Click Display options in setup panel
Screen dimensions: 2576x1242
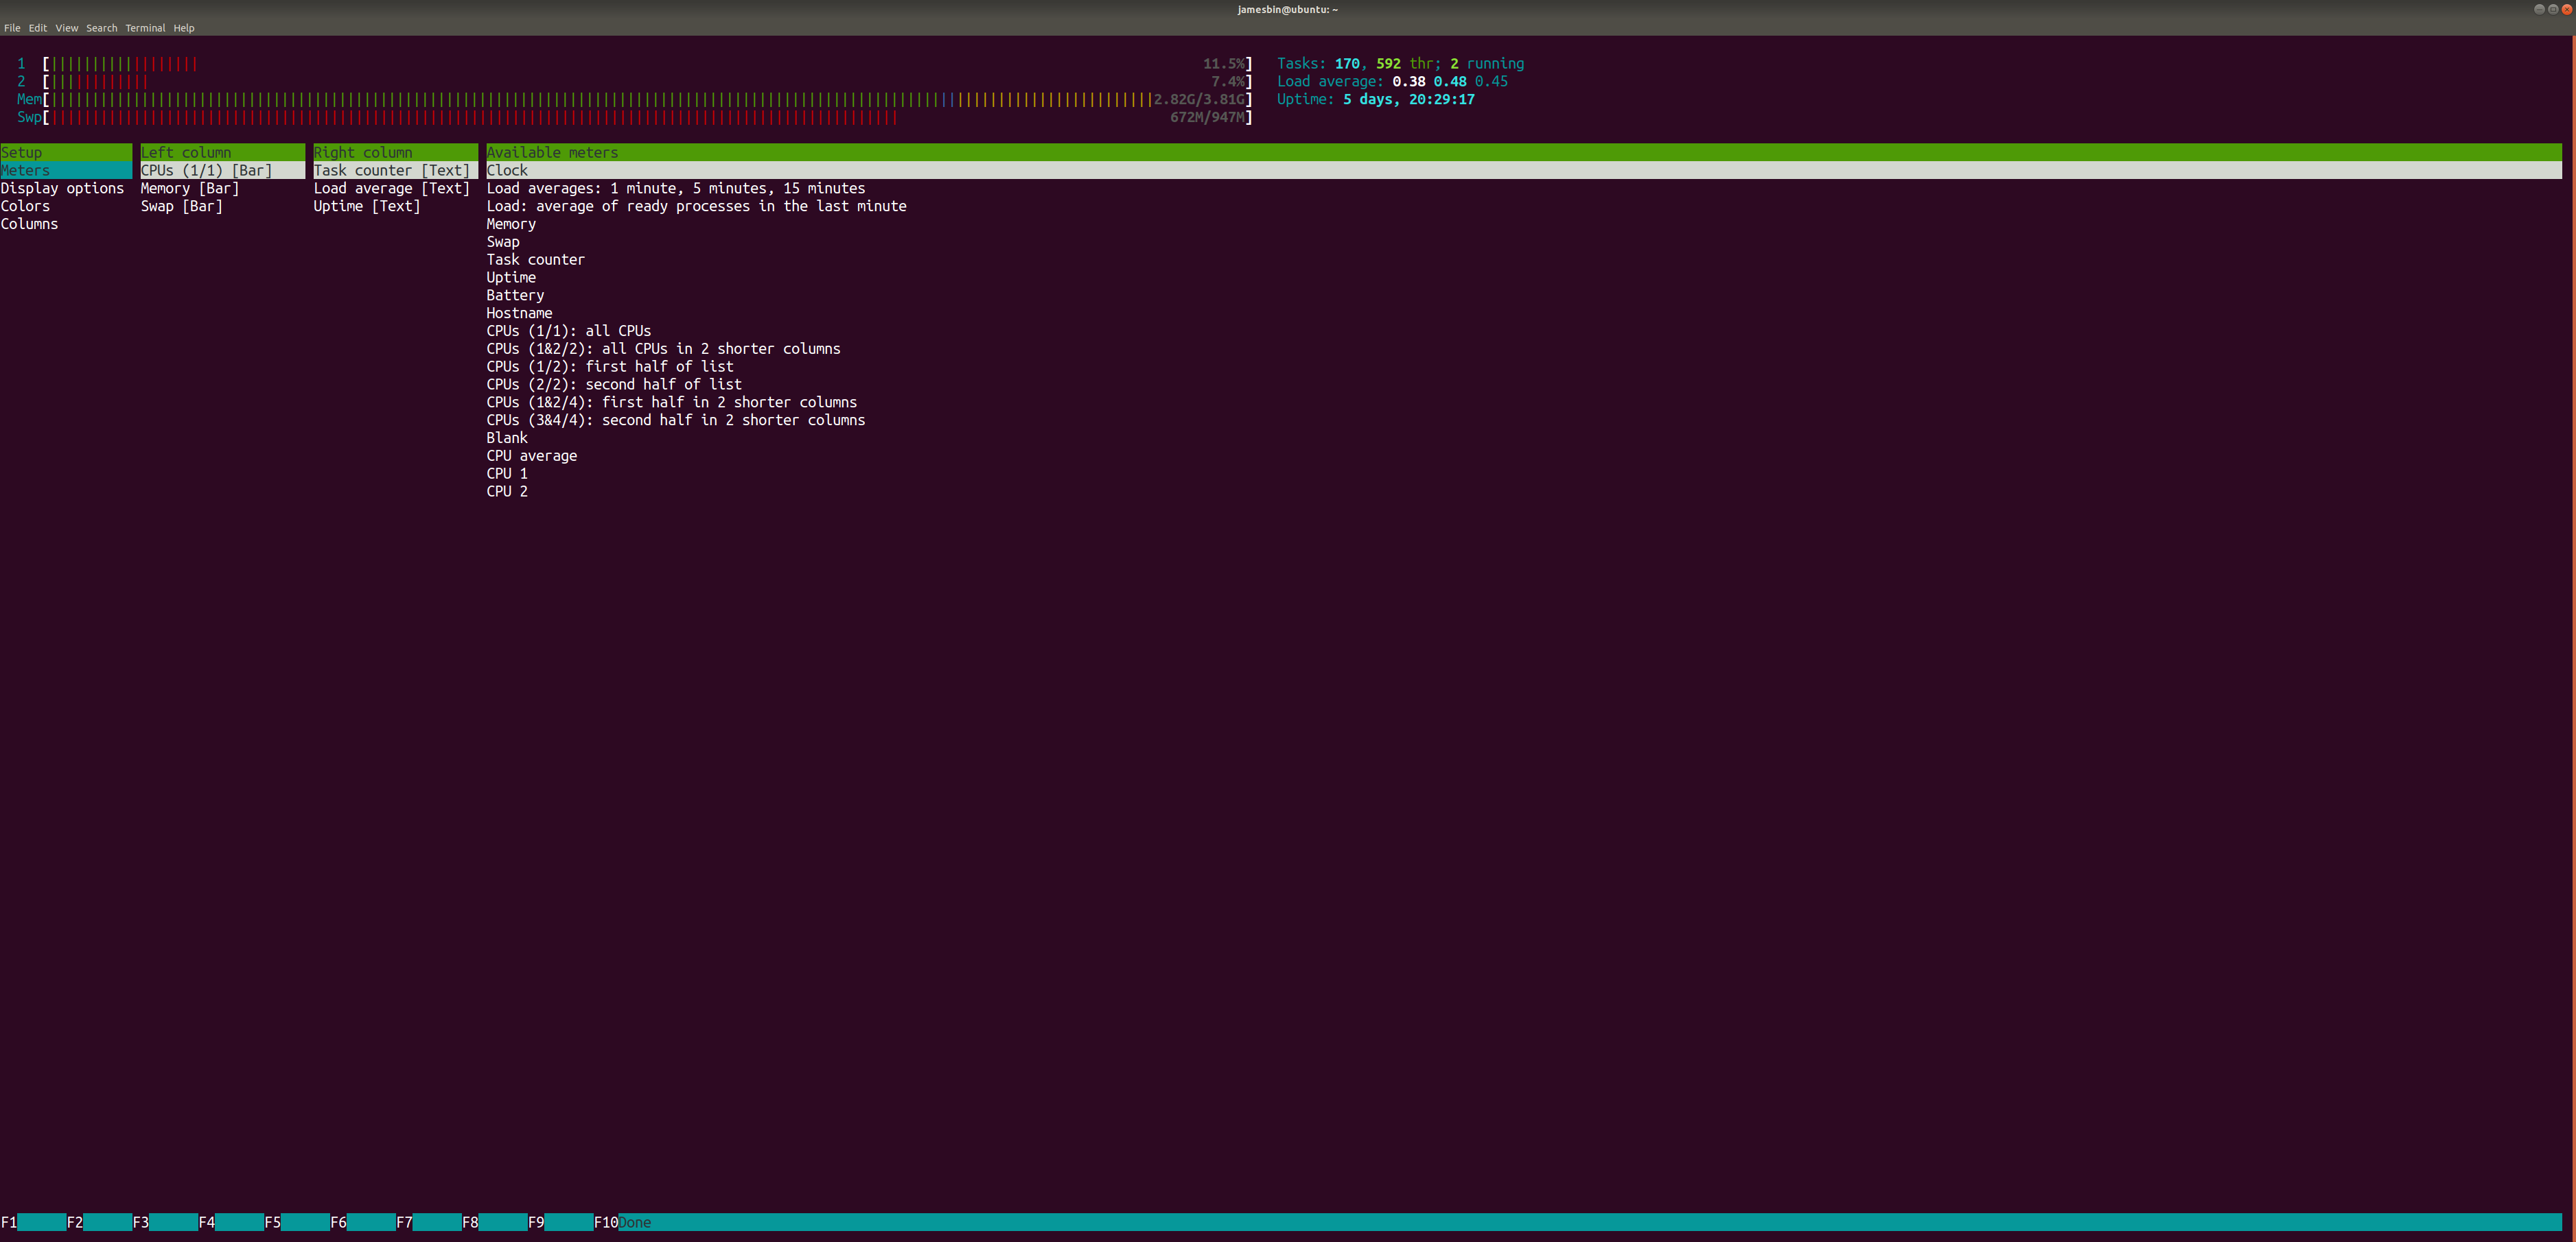click(x=61, y=187)
